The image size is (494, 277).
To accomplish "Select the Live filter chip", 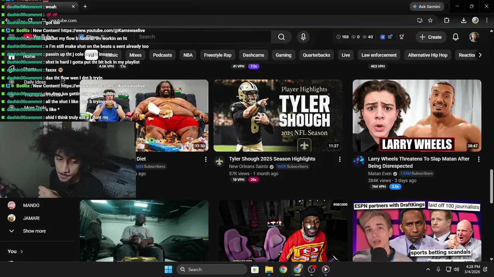I will click(x=346, y=55).
